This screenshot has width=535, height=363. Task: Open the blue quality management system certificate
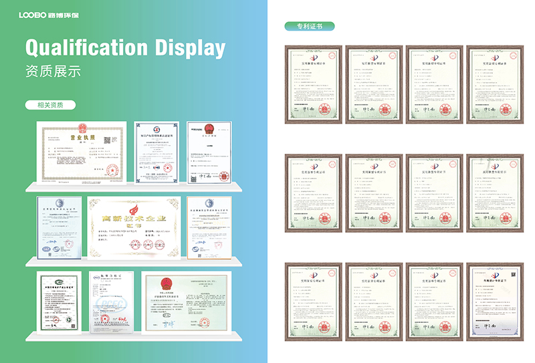coord(60,227)
